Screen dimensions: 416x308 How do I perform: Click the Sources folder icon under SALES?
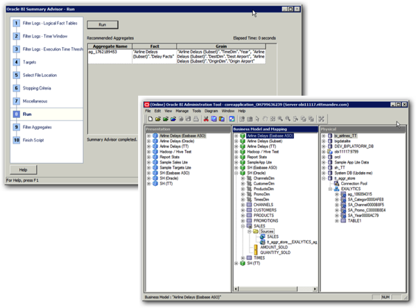pyautogui.click(x=256, y=231)
